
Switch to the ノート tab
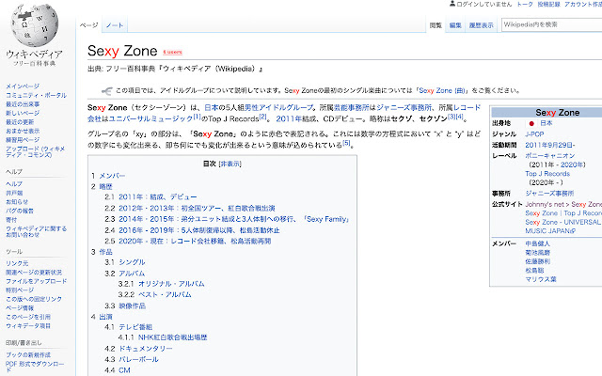tap(115, 25)
